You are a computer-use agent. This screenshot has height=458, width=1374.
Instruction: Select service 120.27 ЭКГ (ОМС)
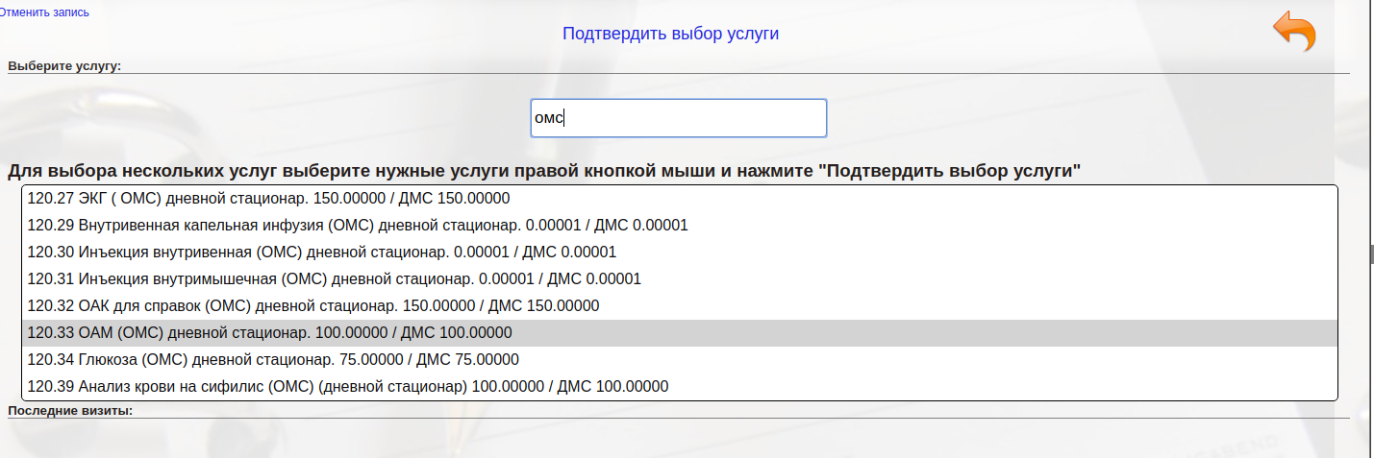pos(268,199)
